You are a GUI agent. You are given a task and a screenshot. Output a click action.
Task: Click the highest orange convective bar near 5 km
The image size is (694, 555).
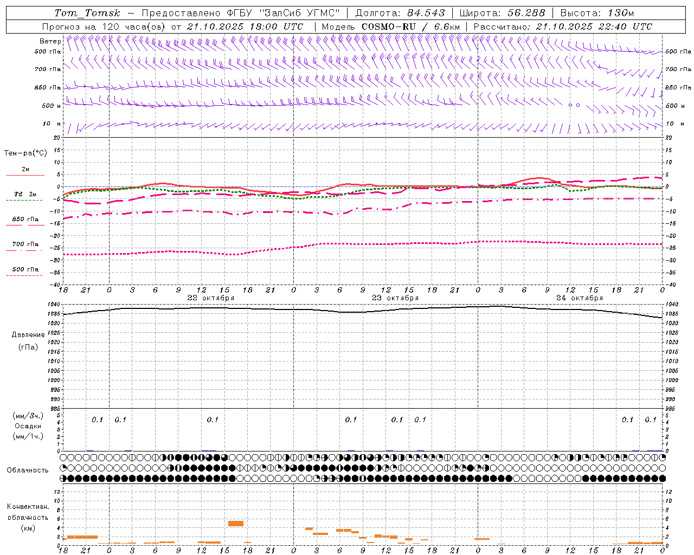236,524
